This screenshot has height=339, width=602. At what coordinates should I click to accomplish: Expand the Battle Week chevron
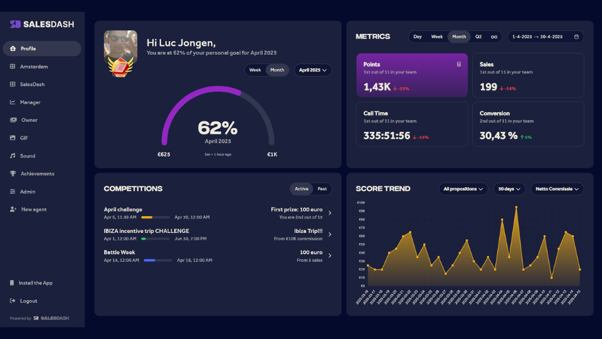(x=330, y=256)
